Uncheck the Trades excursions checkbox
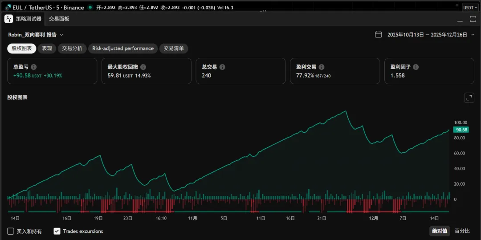The image size is (481, 240). pos(57,231)
